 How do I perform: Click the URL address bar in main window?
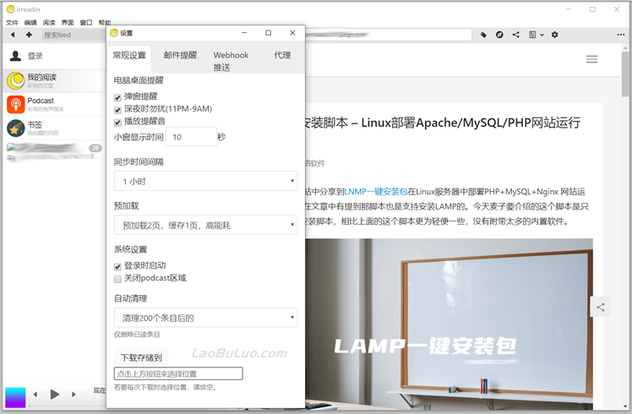(388, 35)
